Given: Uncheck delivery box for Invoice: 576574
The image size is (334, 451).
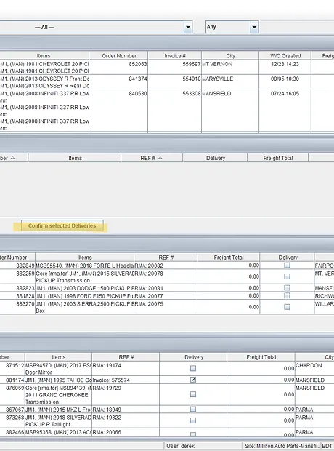Looking at the screenshot, I should tap(193, 380).
